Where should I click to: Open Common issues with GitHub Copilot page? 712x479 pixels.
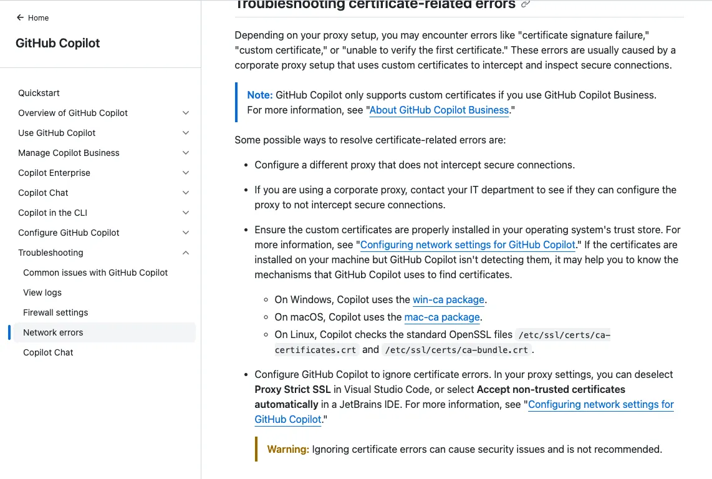coord(95,273)
